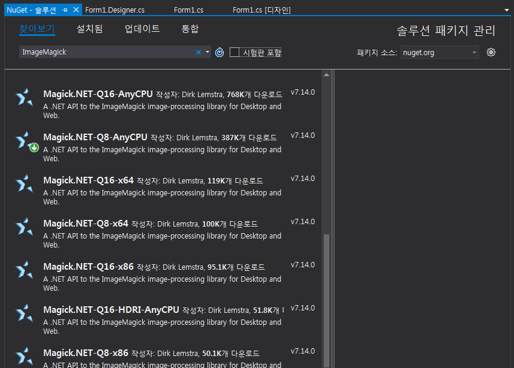Switch to the 통합 (Consolidate) tab
Viewport: 514px width, 368px height.
coord(190,29)
